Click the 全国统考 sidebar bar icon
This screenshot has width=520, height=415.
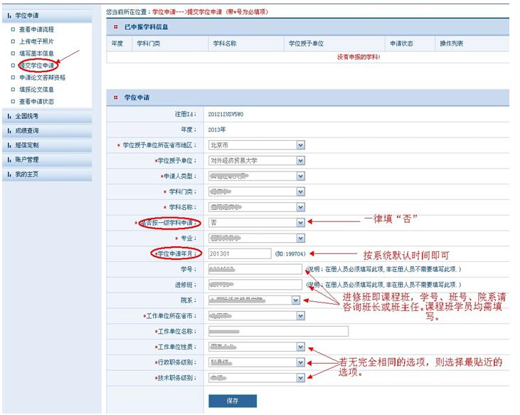point(9,116)
